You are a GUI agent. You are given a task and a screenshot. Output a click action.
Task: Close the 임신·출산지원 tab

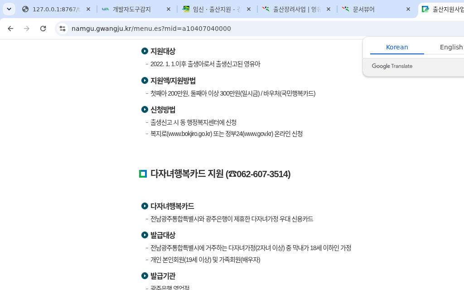[x=249, y=9]
